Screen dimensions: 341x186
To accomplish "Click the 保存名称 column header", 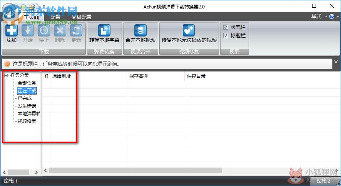I will click(156, 76).
